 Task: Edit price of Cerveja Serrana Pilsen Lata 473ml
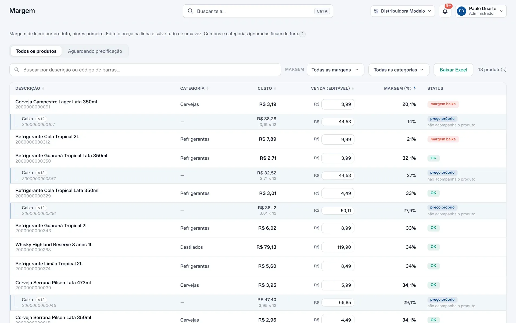pyautogui.click(x=338, y=285)
